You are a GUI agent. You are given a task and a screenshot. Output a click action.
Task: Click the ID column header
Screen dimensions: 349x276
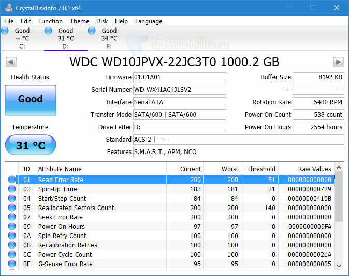(26, 169)
